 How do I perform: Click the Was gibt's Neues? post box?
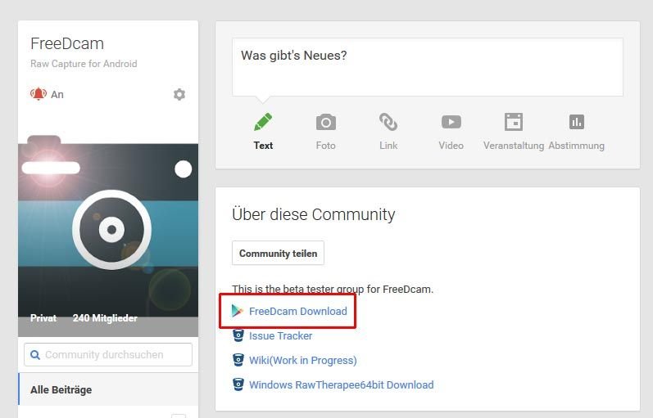pyautogui.click(x=428, y=67)
